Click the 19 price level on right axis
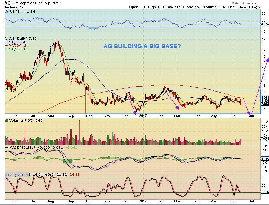The image size is (269, 205). (263, 39)
